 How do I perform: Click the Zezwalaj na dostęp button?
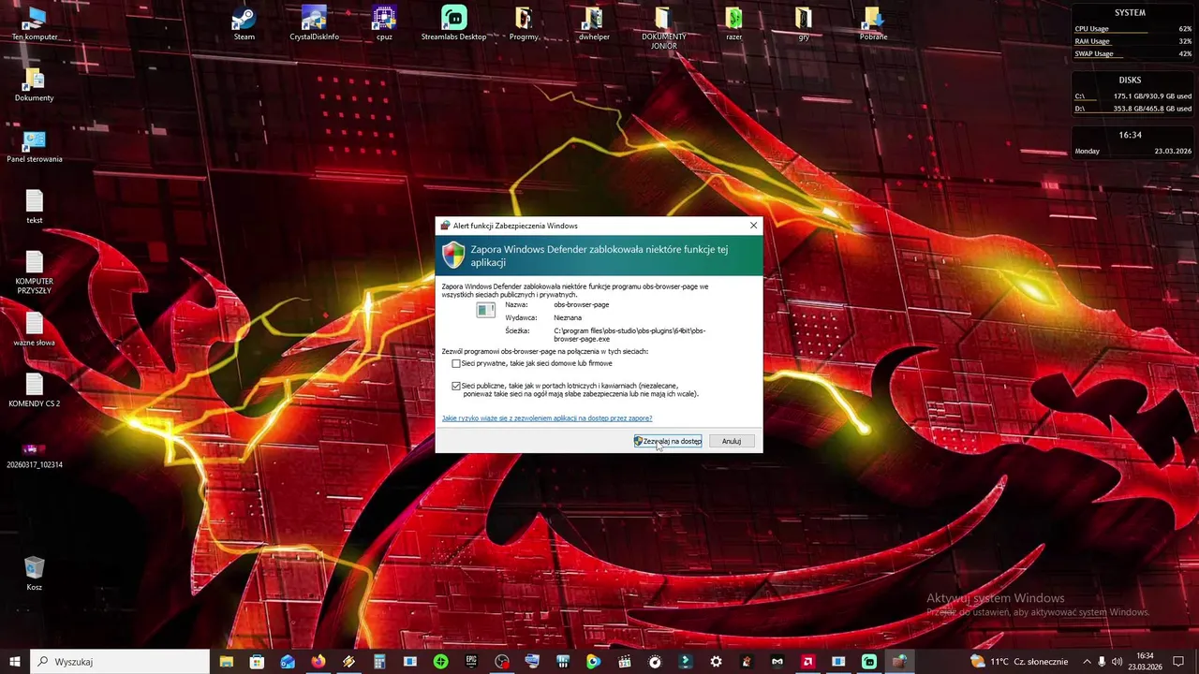[668, 441]
